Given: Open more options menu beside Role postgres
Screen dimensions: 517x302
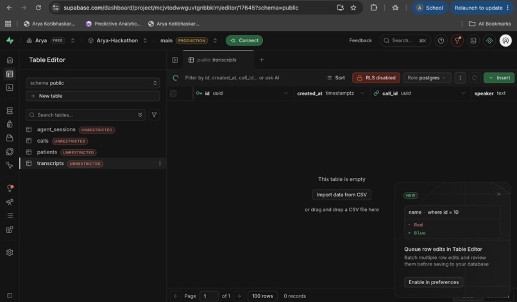Looking at the screenshot, I should (460, 77).
